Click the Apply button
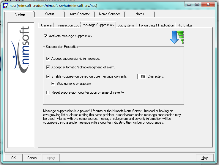The image size is (219, 165). click(x=51, y=158)
